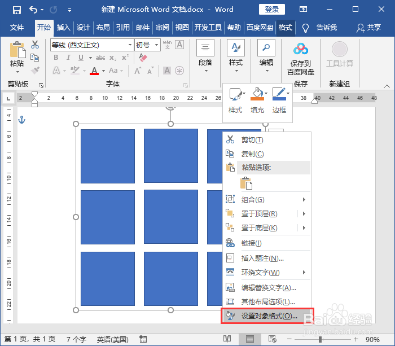Click the 告诉我 lightbulb search
The image size is (395, 346).
(305, 28)
